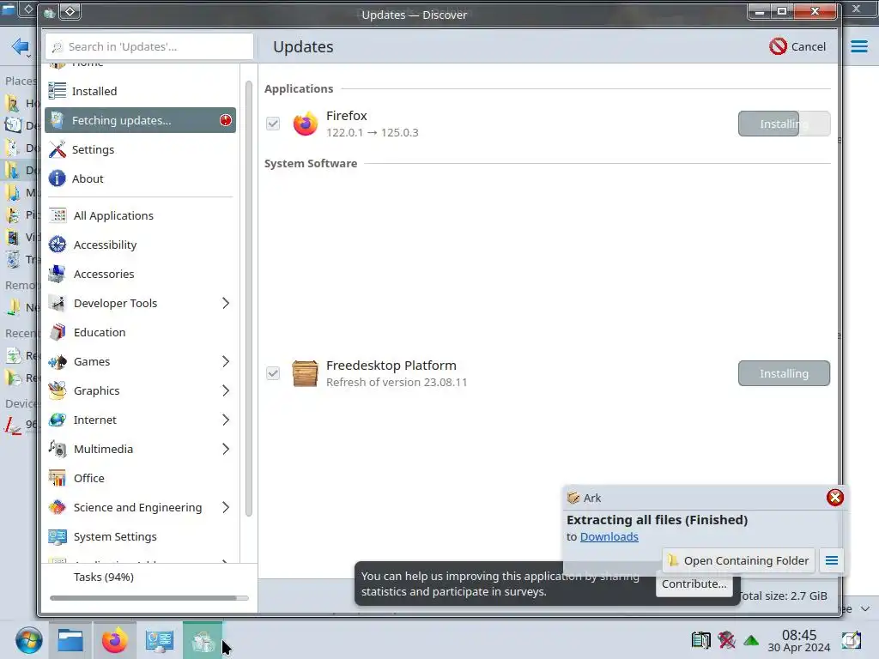Screen dimensions: 879x659
Task: Click Firefox version text 122.0.1 → 125.0.3
Action: click(x=373, y=132)
